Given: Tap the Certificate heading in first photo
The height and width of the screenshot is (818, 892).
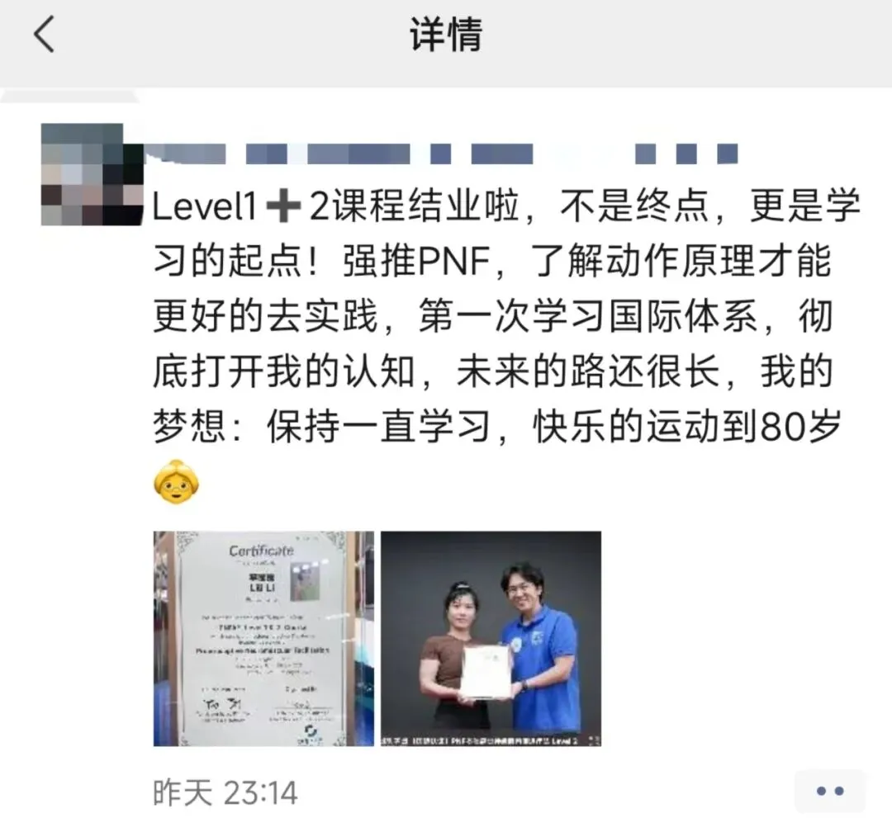Looking at the screenshot, I should 262,551.
